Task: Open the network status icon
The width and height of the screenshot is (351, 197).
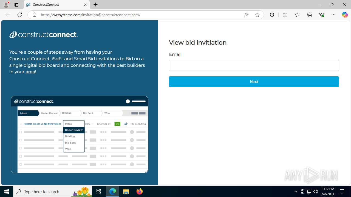Action: 309,192
